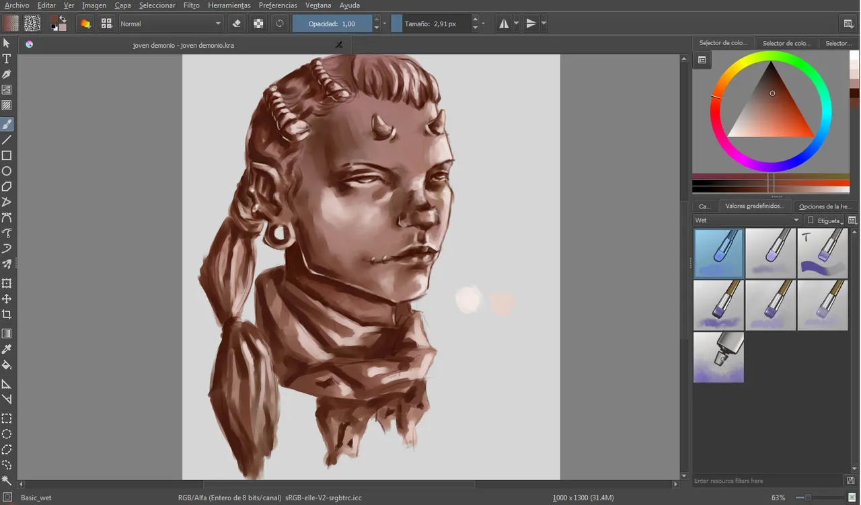
Task: Select the Text tool
Action: (x=7, y=59)
